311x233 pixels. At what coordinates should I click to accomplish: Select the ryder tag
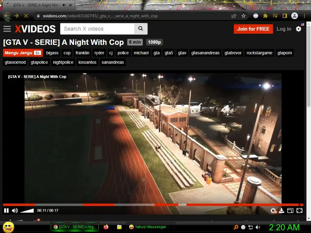[x=99, y=53]
